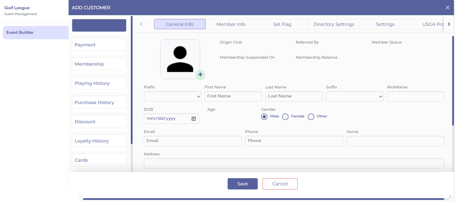The height and width of the screenshot is (202, 455).
Task: Click the horizontal scrollbar at the bottom
Action: (263, 199)
